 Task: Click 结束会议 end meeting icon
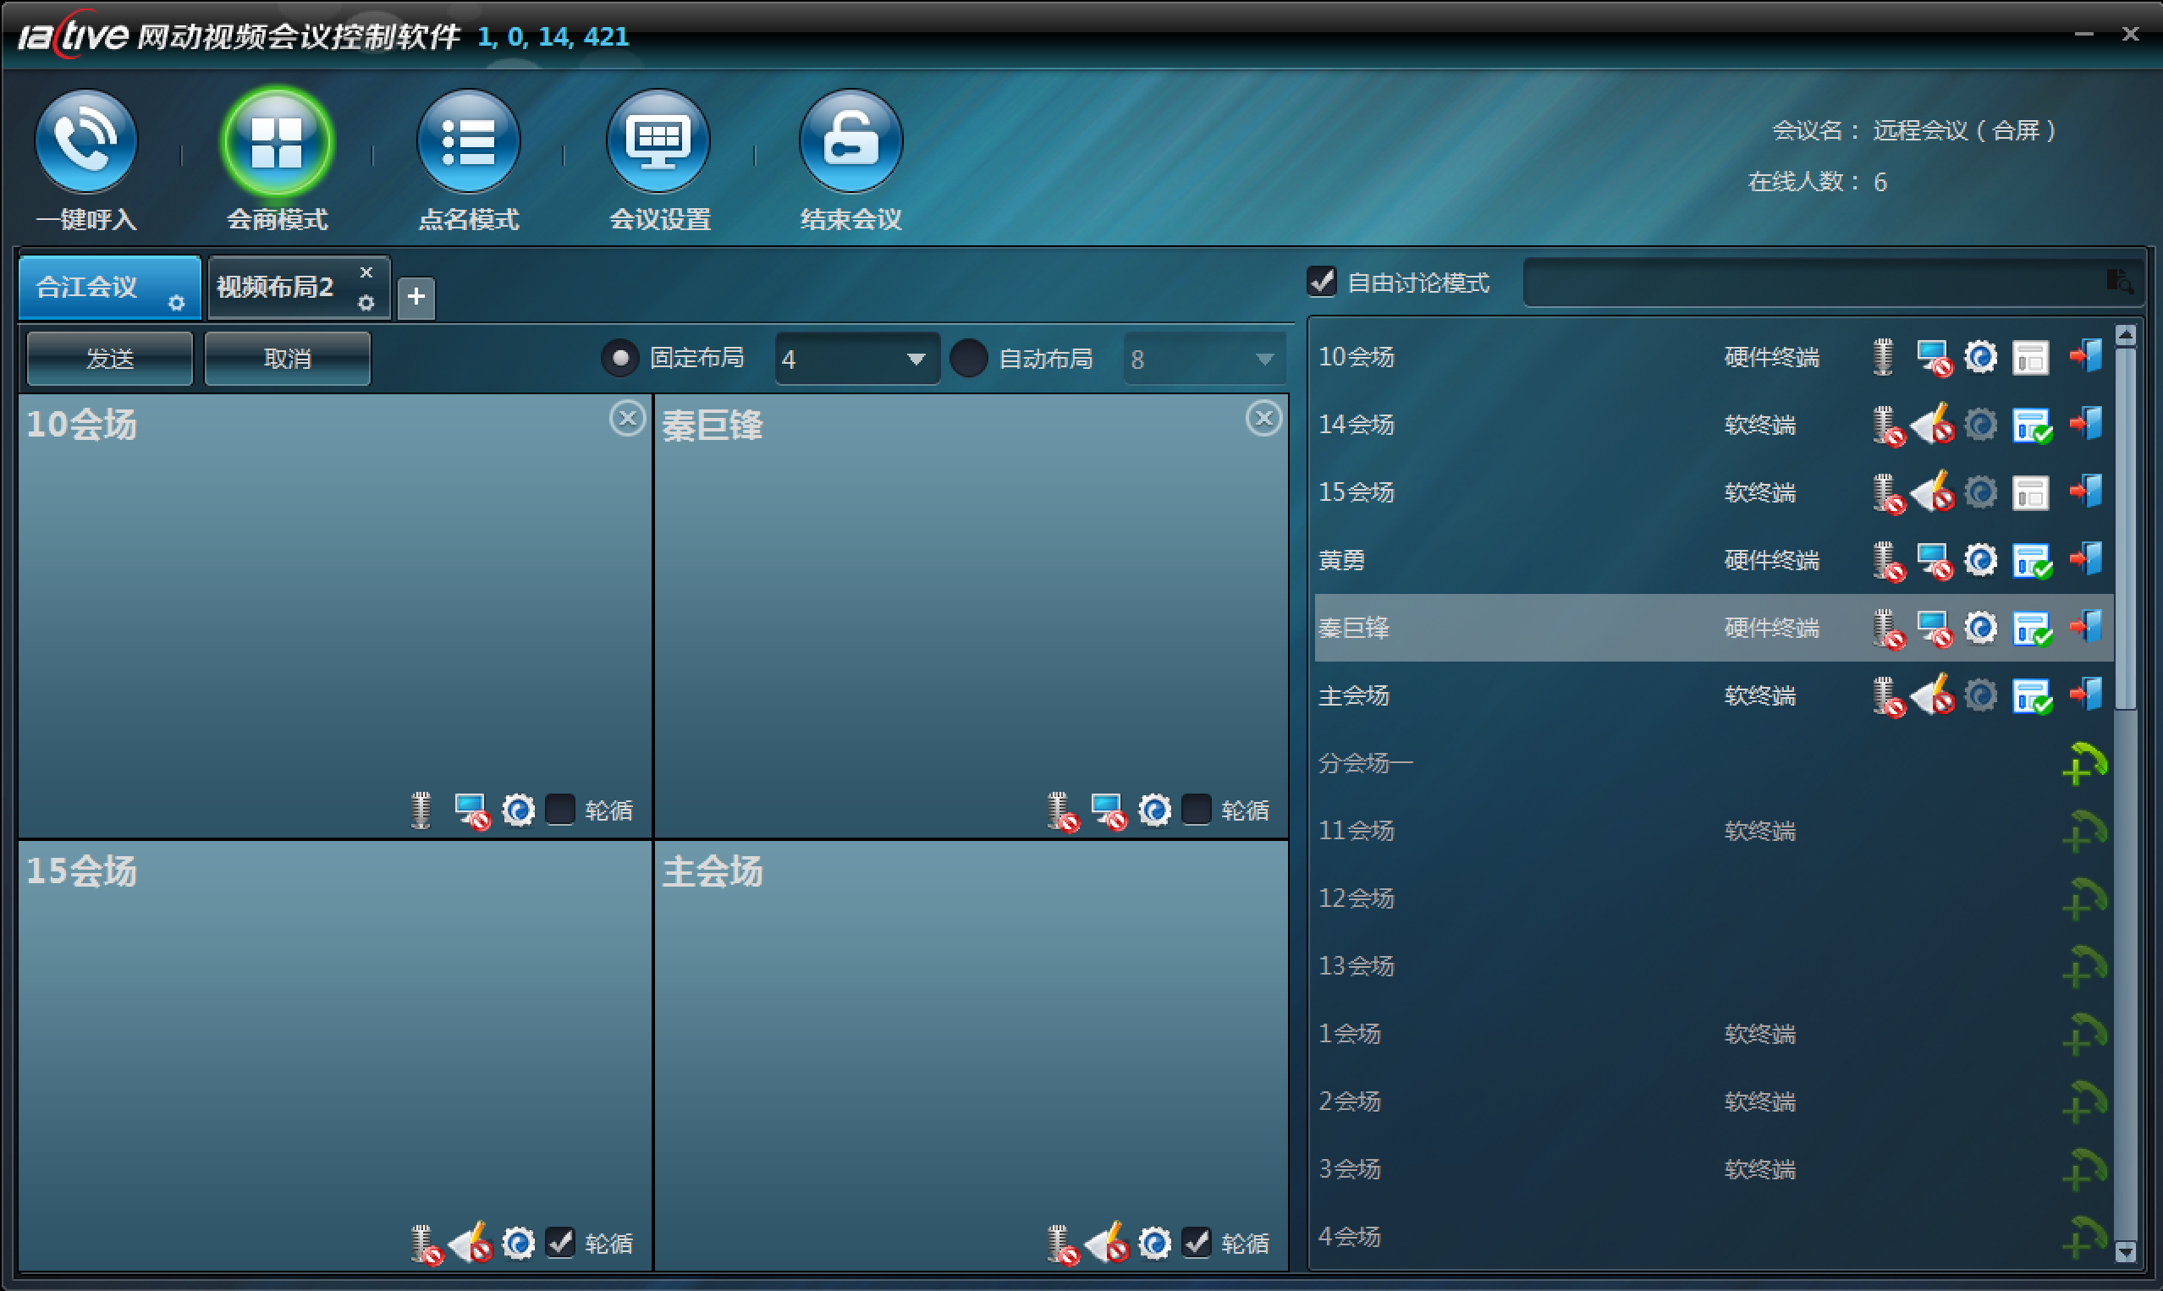[x=850, y=142]
